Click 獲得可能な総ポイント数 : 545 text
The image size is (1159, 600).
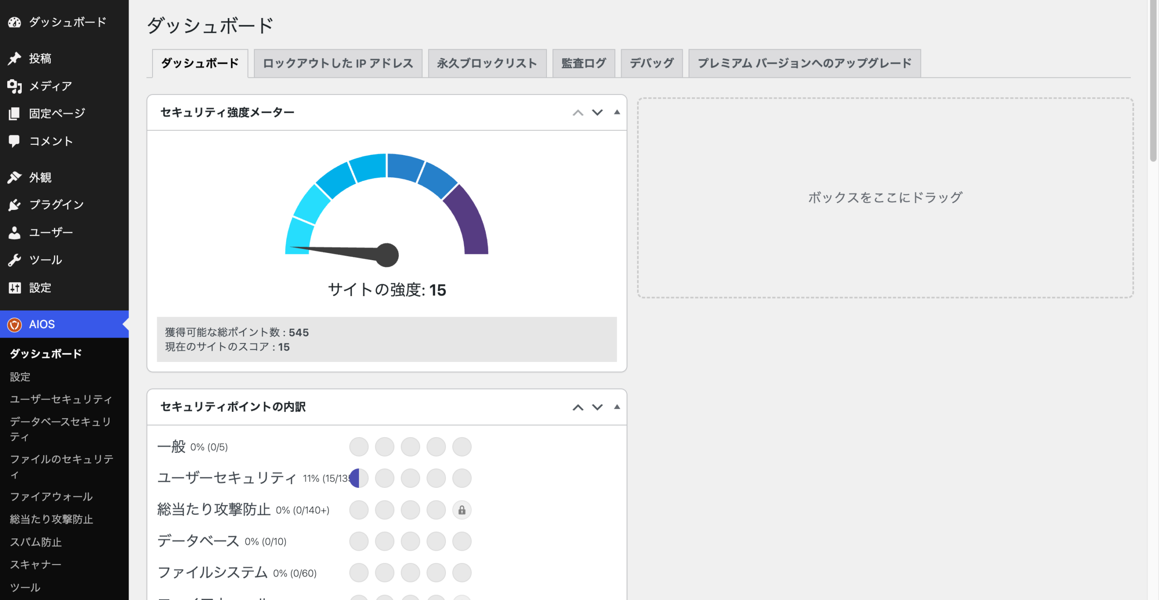(237, 333)
